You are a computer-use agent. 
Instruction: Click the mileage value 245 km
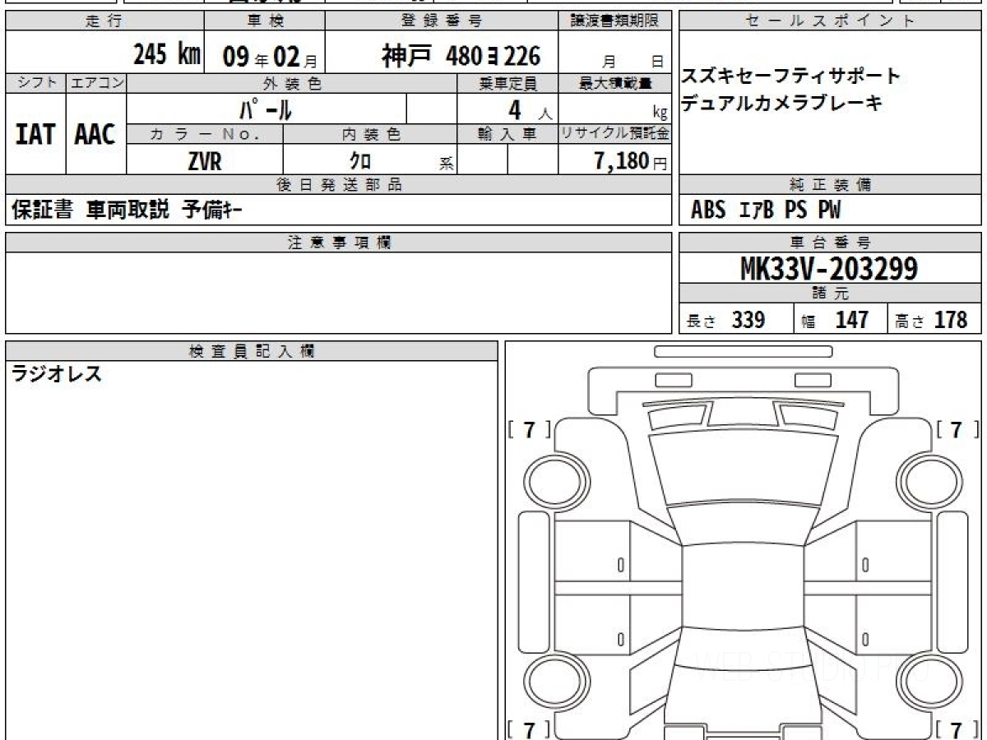tap(167, 56)
